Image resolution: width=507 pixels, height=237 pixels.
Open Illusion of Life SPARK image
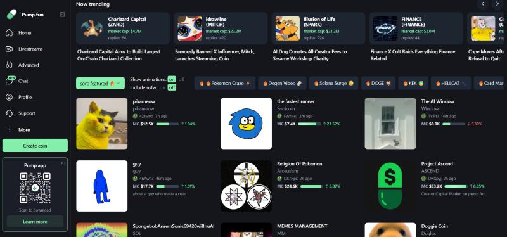[288, 29]
